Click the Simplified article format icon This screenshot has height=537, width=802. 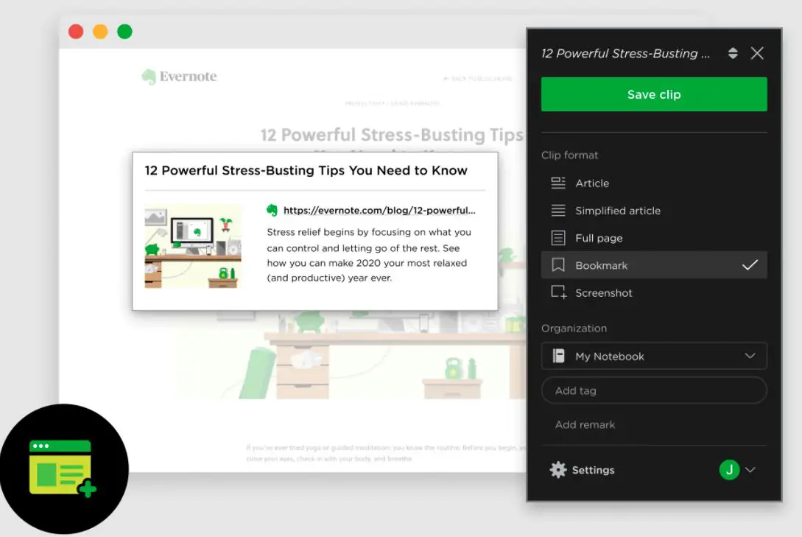558,210
